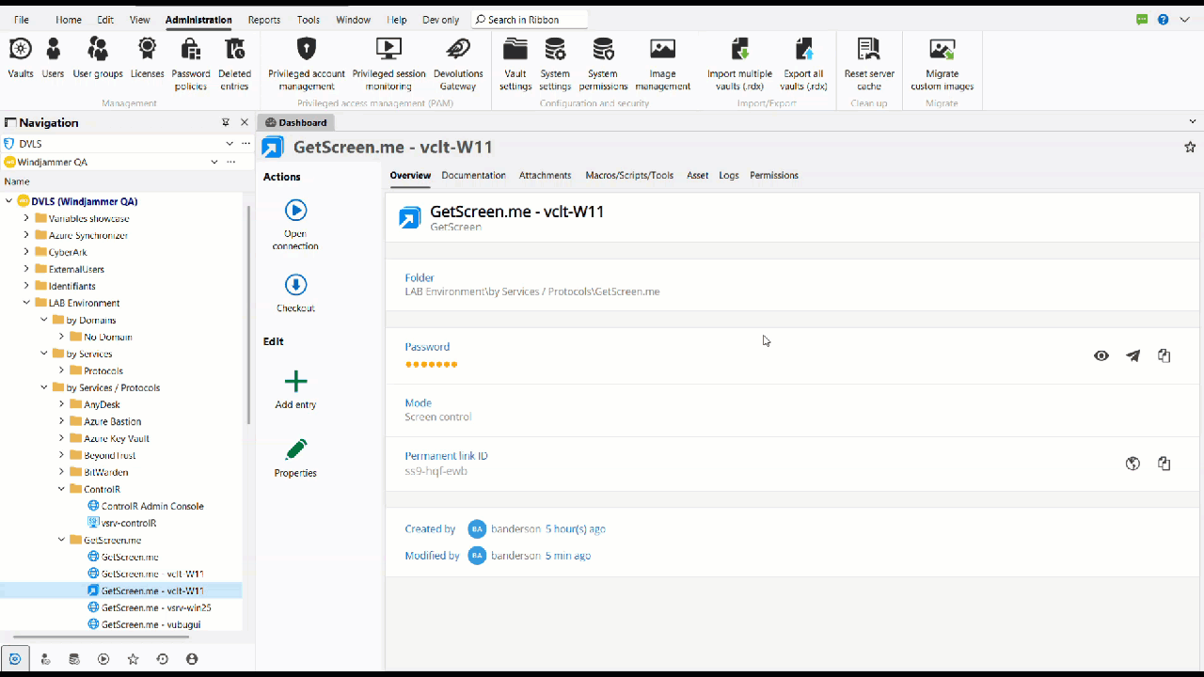Copy the password to clipboard
Image resolution: width=1204 pixels, height=677 pixels.
[x=1164, y=355]
